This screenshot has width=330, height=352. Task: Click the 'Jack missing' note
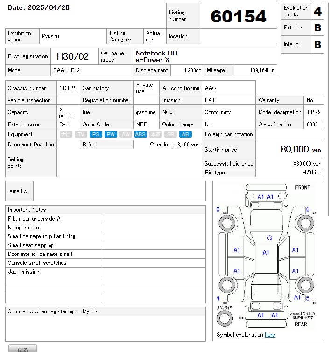pyautogui.click(x=24, y=272)
